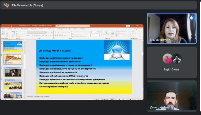Screen dimensions: 201x115
Task: Click the audio indicator on Ella Vakulovich tile
Action: pyautogui.click(x=192, y=18)
